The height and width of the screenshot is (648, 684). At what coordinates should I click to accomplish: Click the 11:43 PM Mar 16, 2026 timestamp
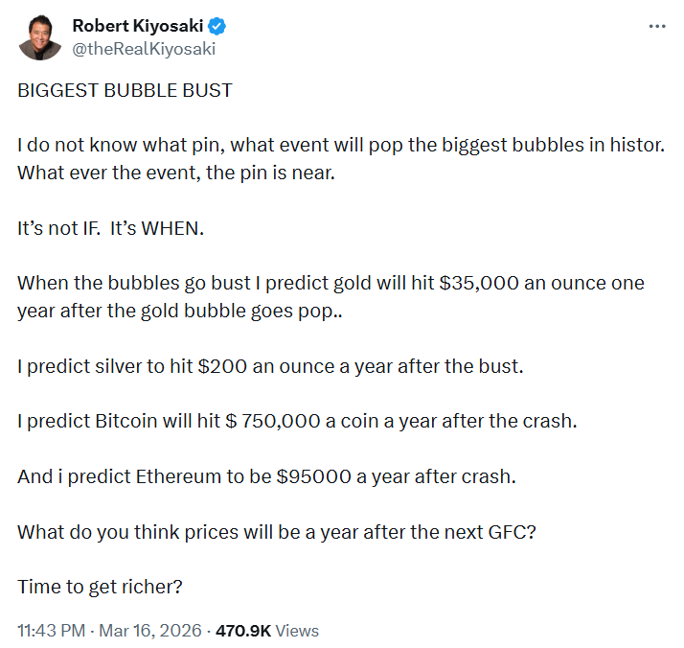click(x=109, y=631)
